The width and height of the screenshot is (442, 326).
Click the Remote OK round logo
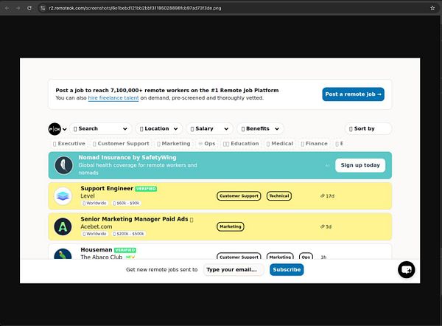(55, 129)
